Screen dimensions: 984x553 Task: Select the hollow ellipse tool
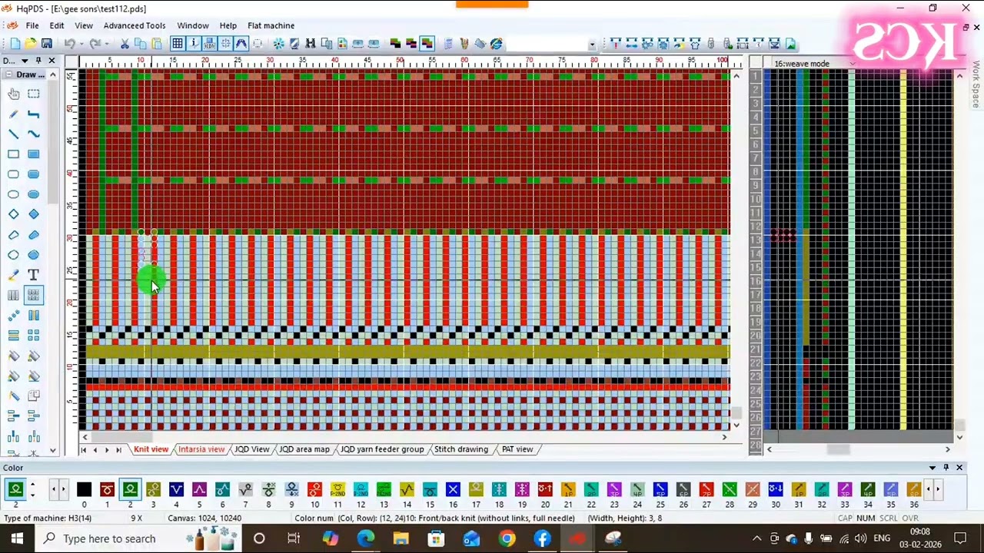click(14, 194)
